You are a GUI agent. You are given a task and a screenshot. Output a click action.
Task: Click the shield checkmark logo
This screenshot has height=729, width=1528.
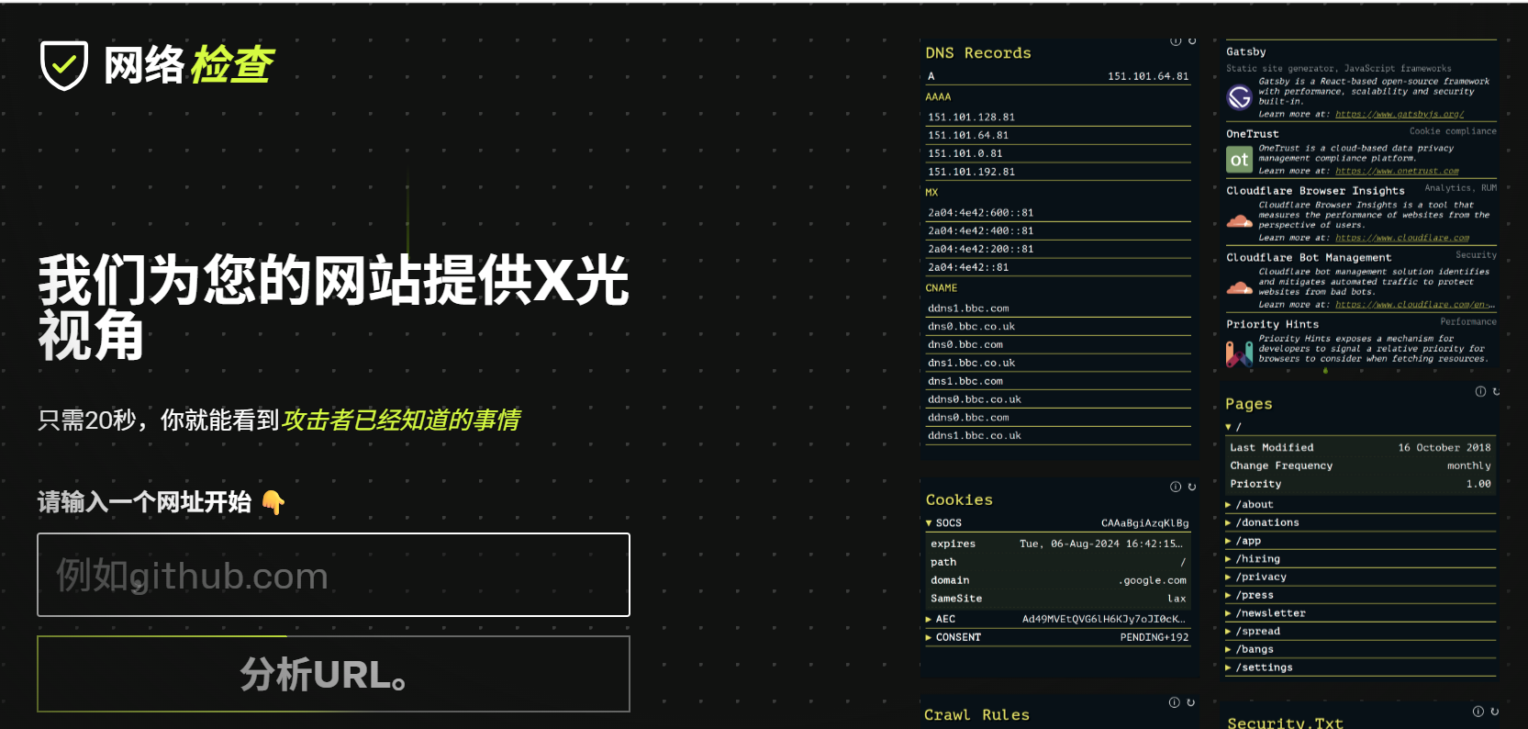pyautogui.click(x=64, y=65)
